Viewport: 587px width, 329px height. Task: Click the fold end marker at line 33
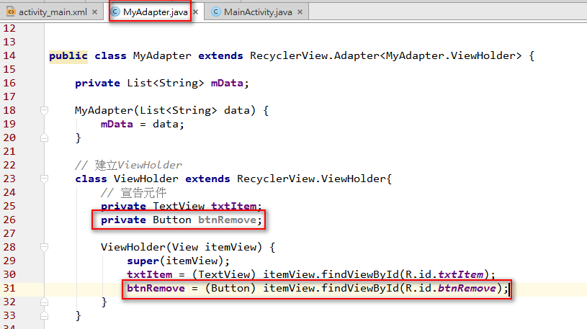(44, 315)
